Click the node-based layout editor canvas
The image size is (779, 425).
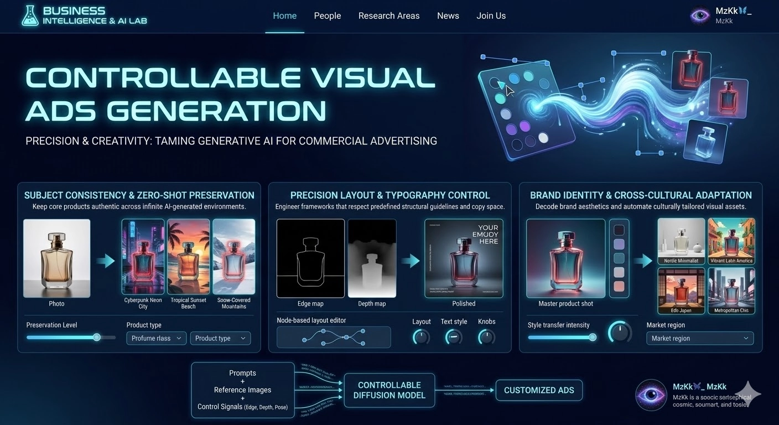point(334,337)
